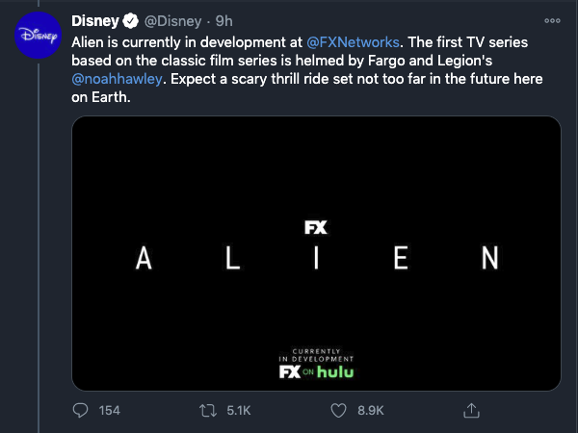Click the FX logo above ALIEN title
This screenshot has height=433, width=578.
[x=316, y=227]
